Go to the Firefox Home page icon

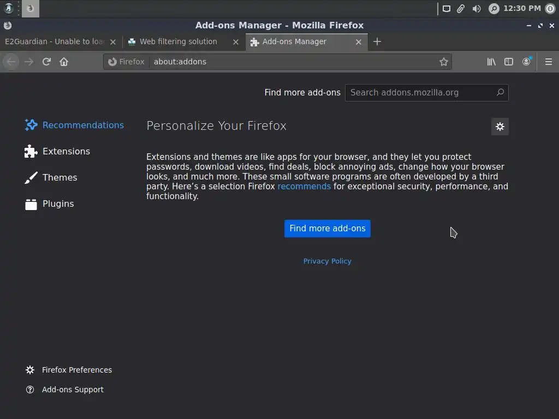64,62
